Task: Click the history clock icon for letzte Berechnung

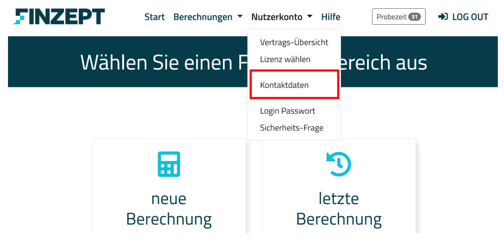Action: point(339,164)
